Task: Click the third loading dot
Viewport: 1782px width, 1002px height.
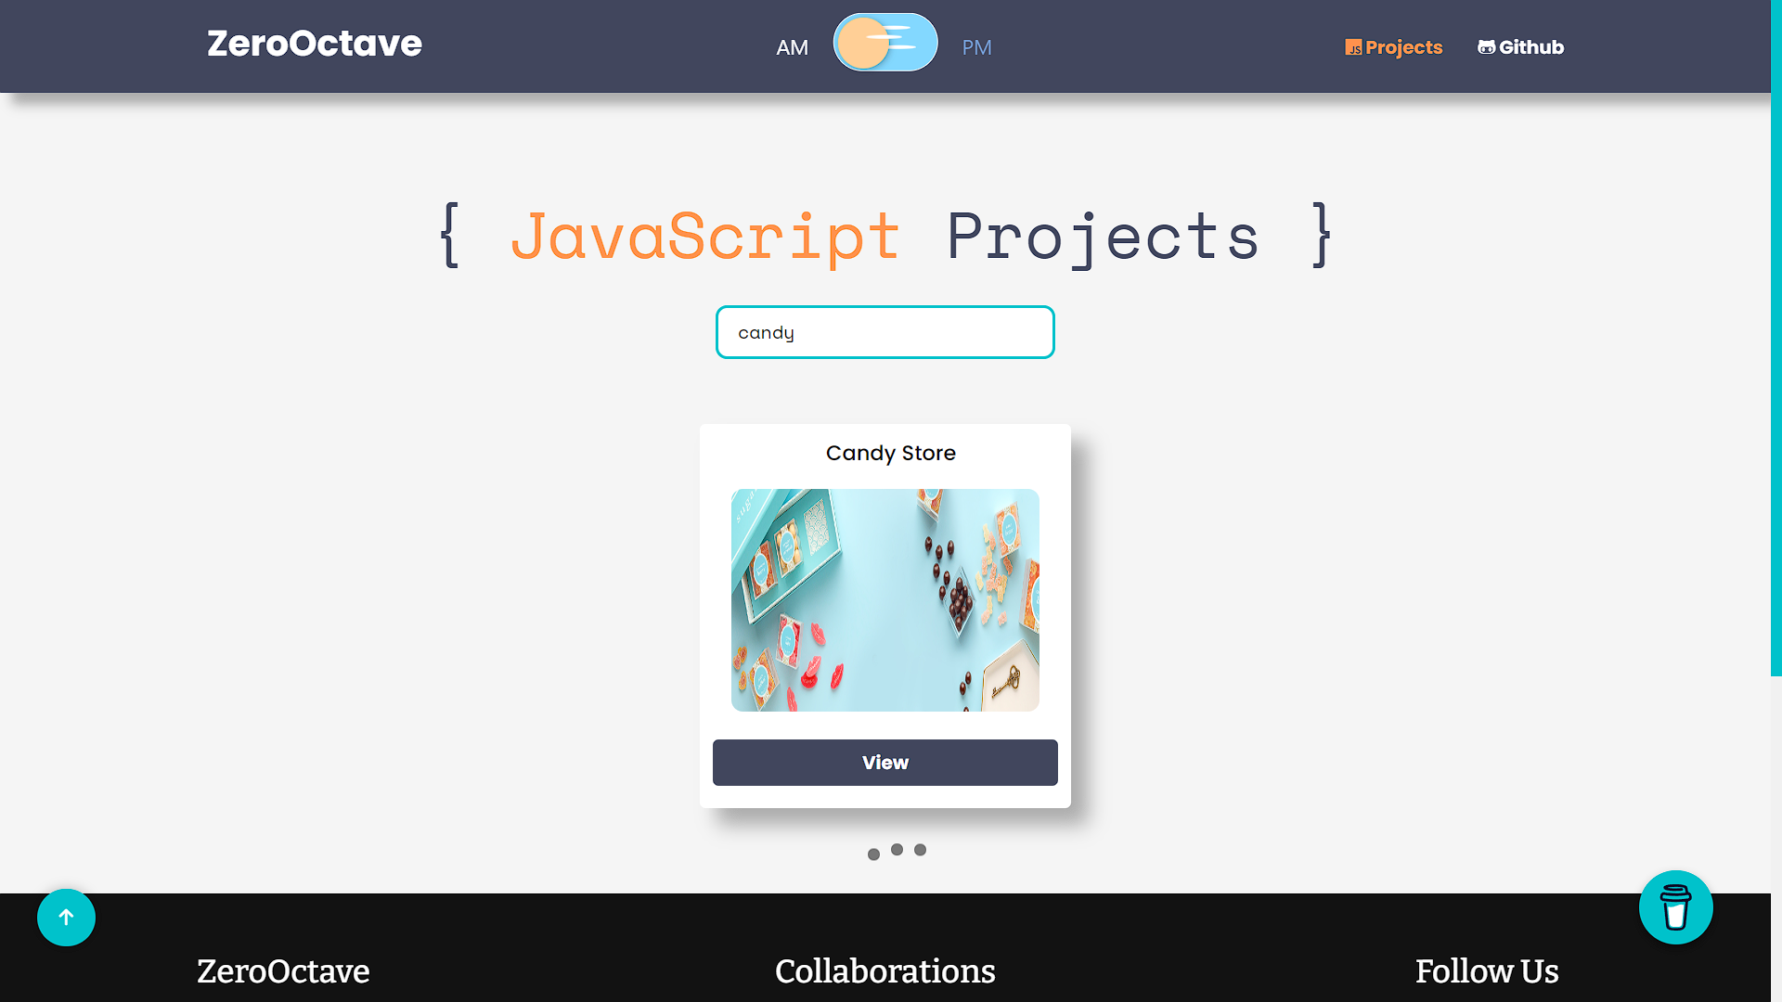Action: click(x=920, y=849)
